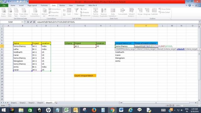Image resolution: width=201 pixels, height=113 pixels.
Task: Click the Group icon
Action: [140, 12]
